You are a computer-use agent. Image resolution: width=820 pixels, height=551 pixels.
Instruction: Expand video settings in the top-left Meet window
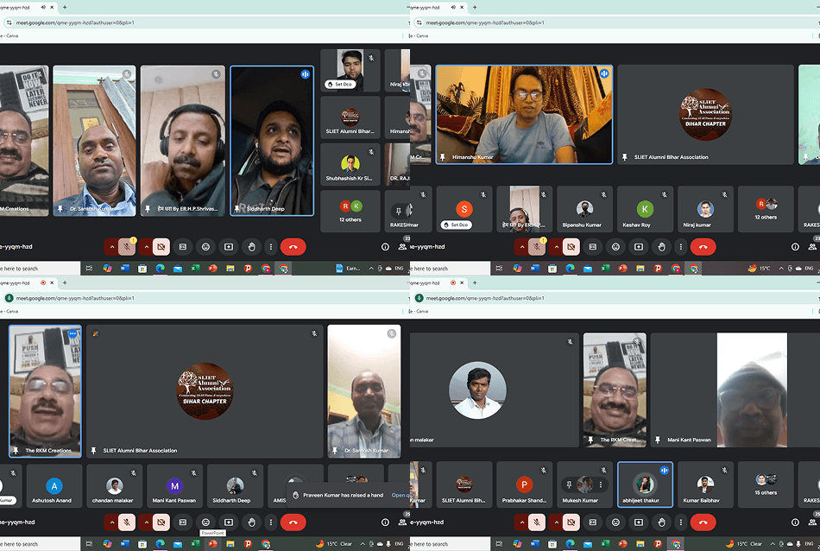click(x=147, y=247)
